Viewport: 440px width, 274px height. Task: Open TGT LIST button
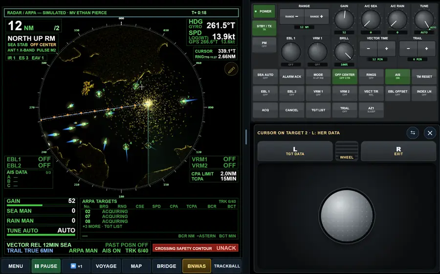coord(318,110)
